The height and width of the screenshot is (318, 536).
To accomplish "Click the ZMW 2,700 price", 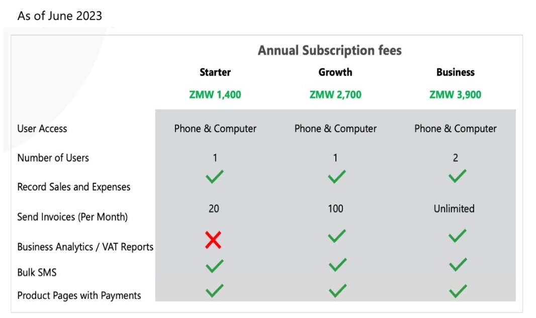I will pos(335,94).
